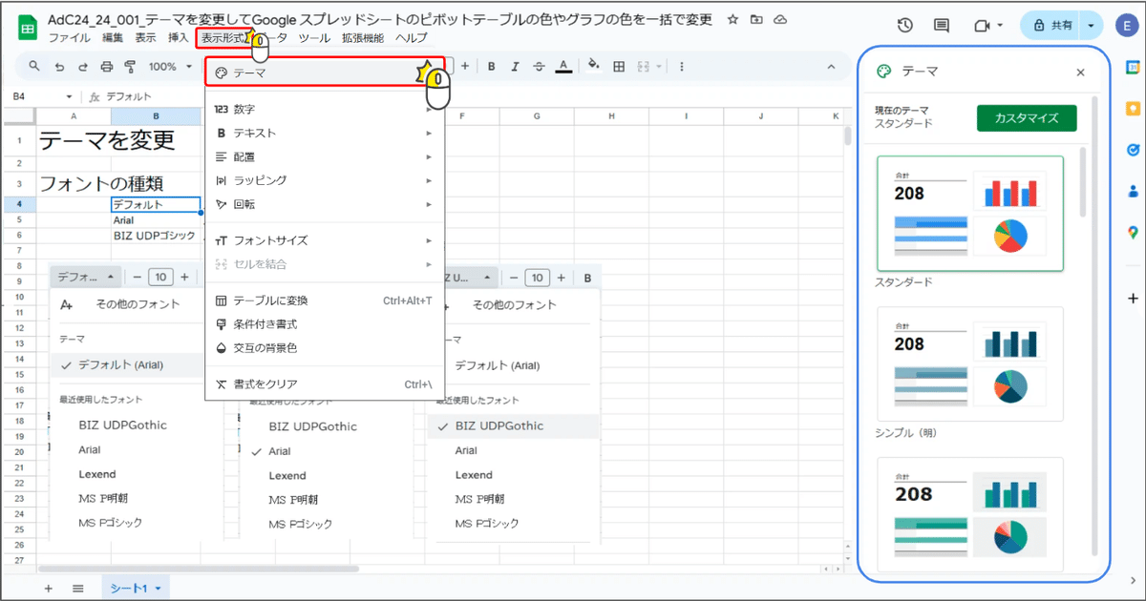Click the Google Sheets home logo

[x=29, y=28]
